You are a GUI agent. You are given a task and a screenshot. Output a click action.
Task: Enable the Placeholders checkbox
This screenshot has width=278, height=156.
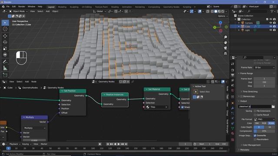pyautogui.click(x=255, y=140)
